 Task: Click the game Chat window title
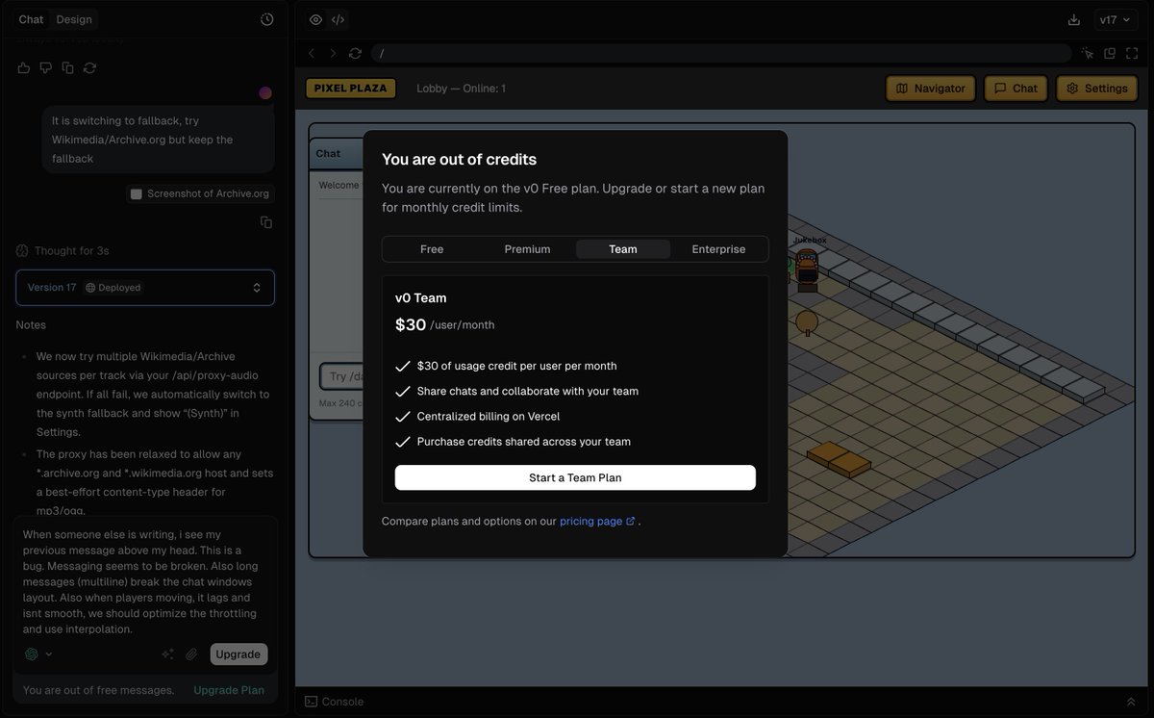pyautogui.click(x=328, y=153)
